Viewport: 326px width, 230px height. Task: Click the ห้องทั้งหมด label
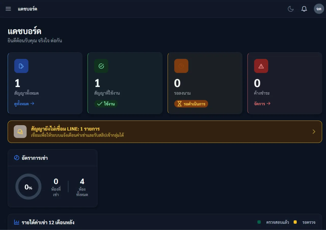82,192
